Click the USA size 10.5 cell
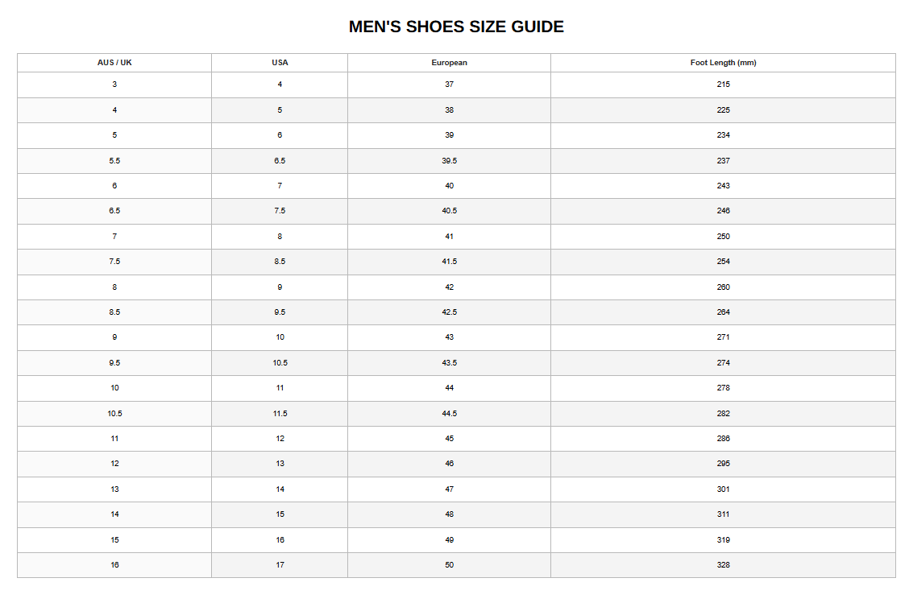The height and width of the screenshot is (607, 909). click(280, 362)
